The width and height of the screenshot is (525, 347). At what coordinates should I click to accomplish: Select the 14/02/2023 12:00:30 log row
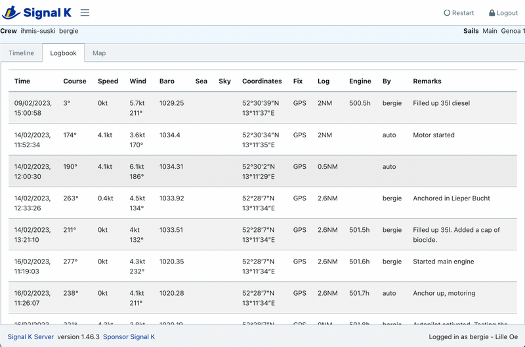coord(33,172)
